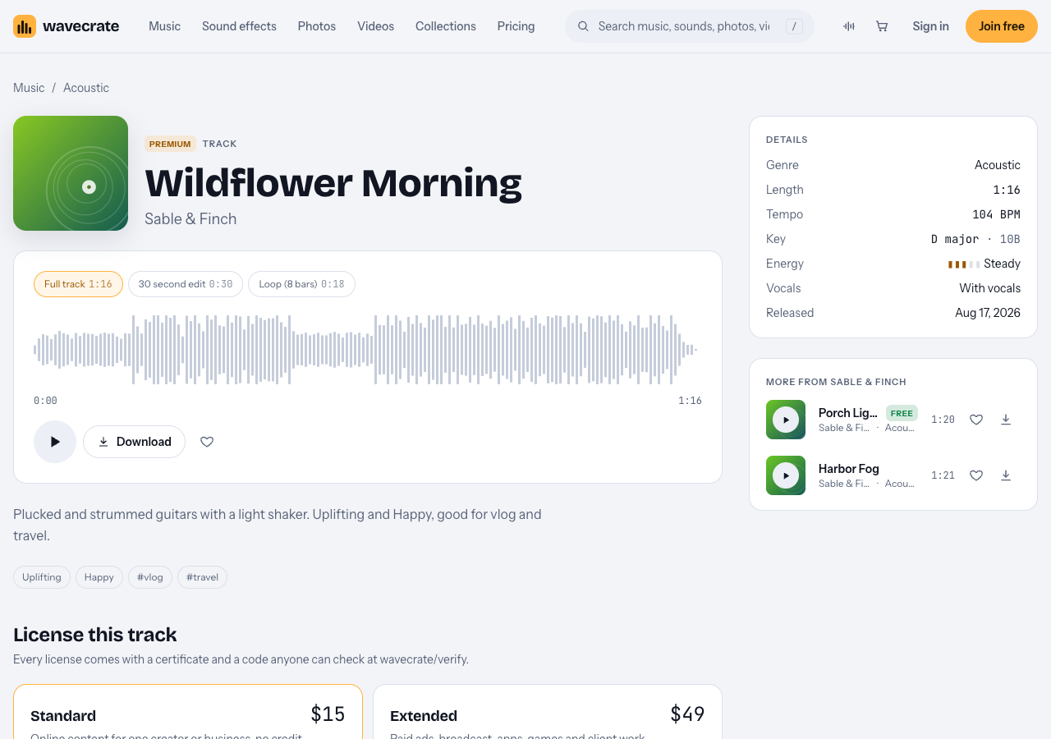This screenshot has width=1051, height=739.
Task: Open the #vlog tag
Action: (150, 577)
